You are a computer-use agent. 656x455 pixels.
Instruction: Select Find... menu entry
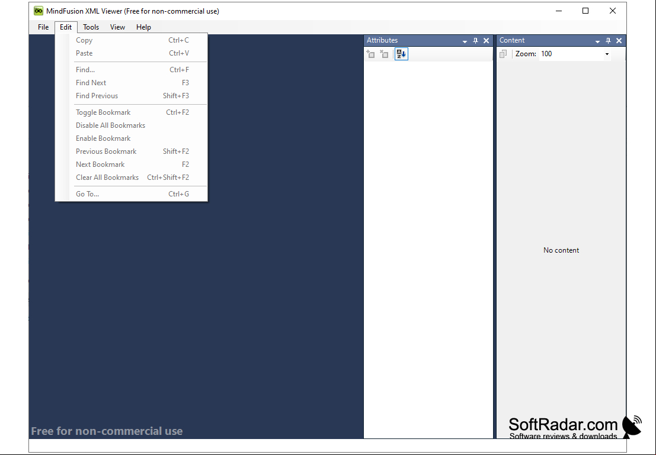[x=132, y=70]
